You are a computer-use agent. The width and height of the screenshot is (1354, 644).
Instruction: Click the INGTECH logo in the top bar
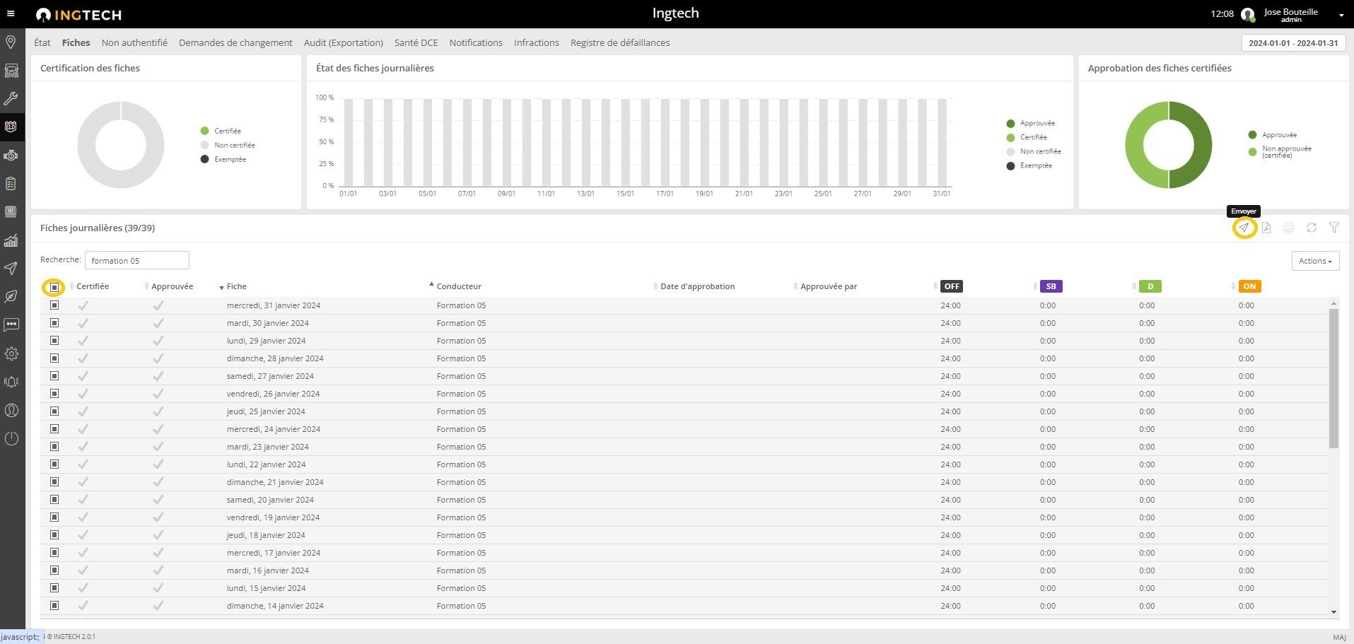coord(77,13)
